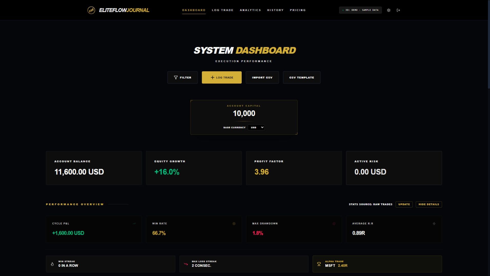Image resolution: width=490 pixels, height=276 pixels.
Task: Click the MSFT alpha trade symbol
Action: pos(330,266)
